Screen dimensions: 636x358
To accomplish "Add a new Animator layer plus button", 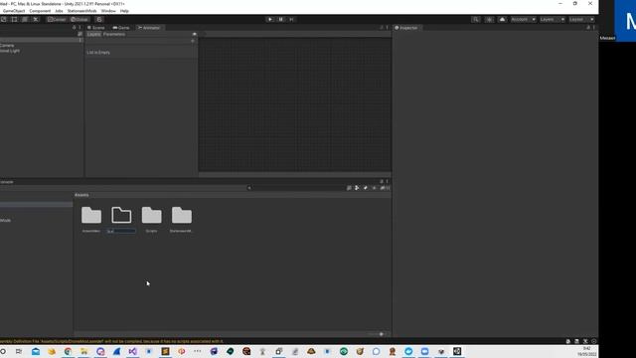I will (x=193, y=41).
